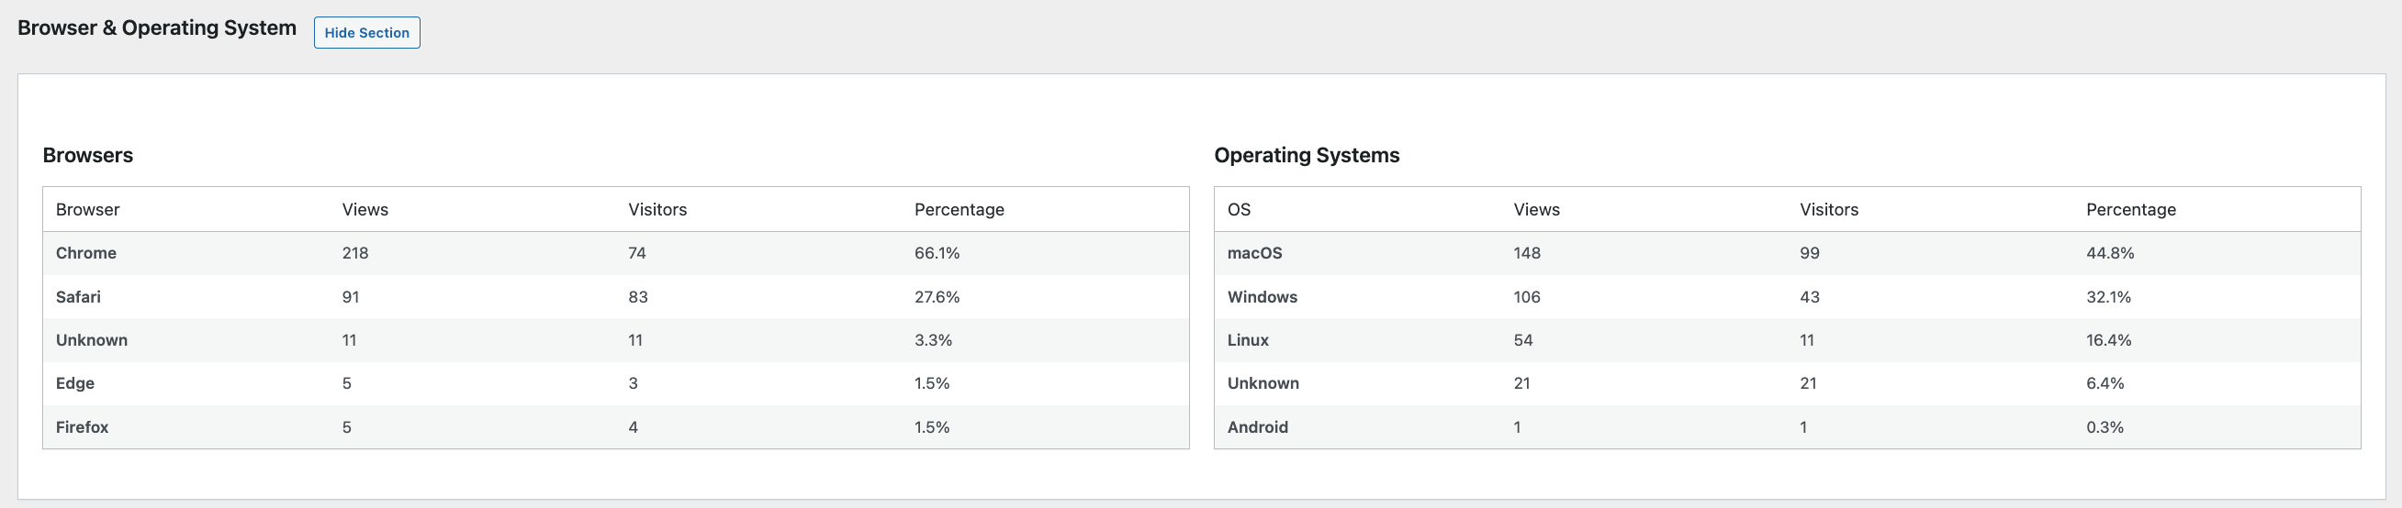Click Percentage header in Operating Systems table
The width and height of the screenshot is (2402, 508).
2130,209
